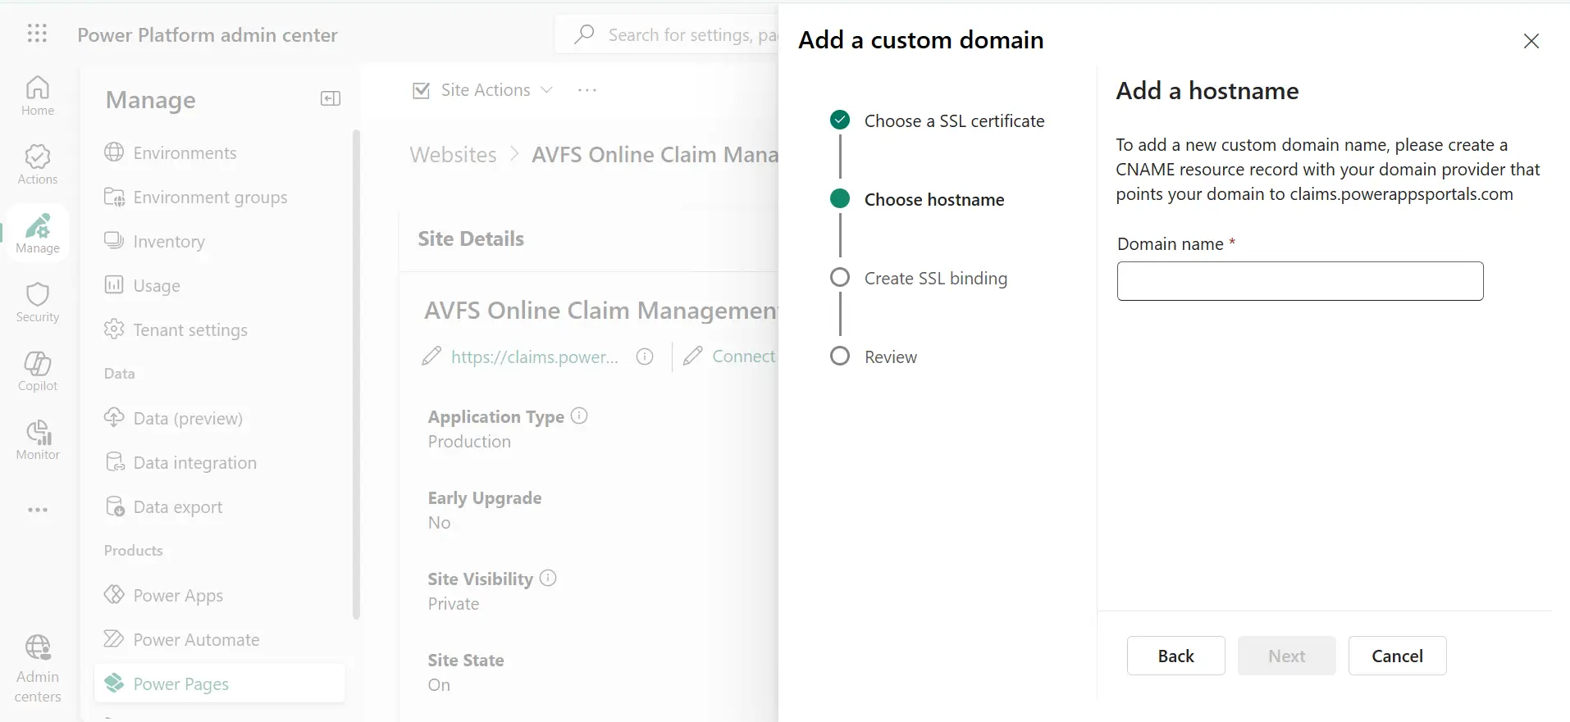This screenshot has width=1570, height=722.
Task: Click the Power Platform admin center title
Action: (208, 35)
